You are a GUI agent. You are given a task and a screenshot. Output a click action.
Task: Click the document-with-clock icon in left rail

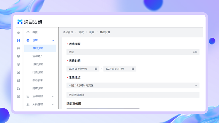18,88
